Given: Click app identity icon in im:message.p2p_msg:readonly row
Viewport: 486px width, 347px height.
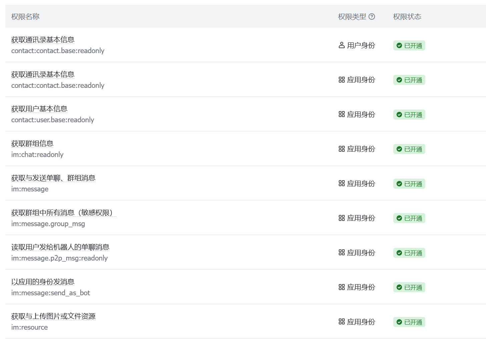Looking at the screenshot, I should coord(342,252).
